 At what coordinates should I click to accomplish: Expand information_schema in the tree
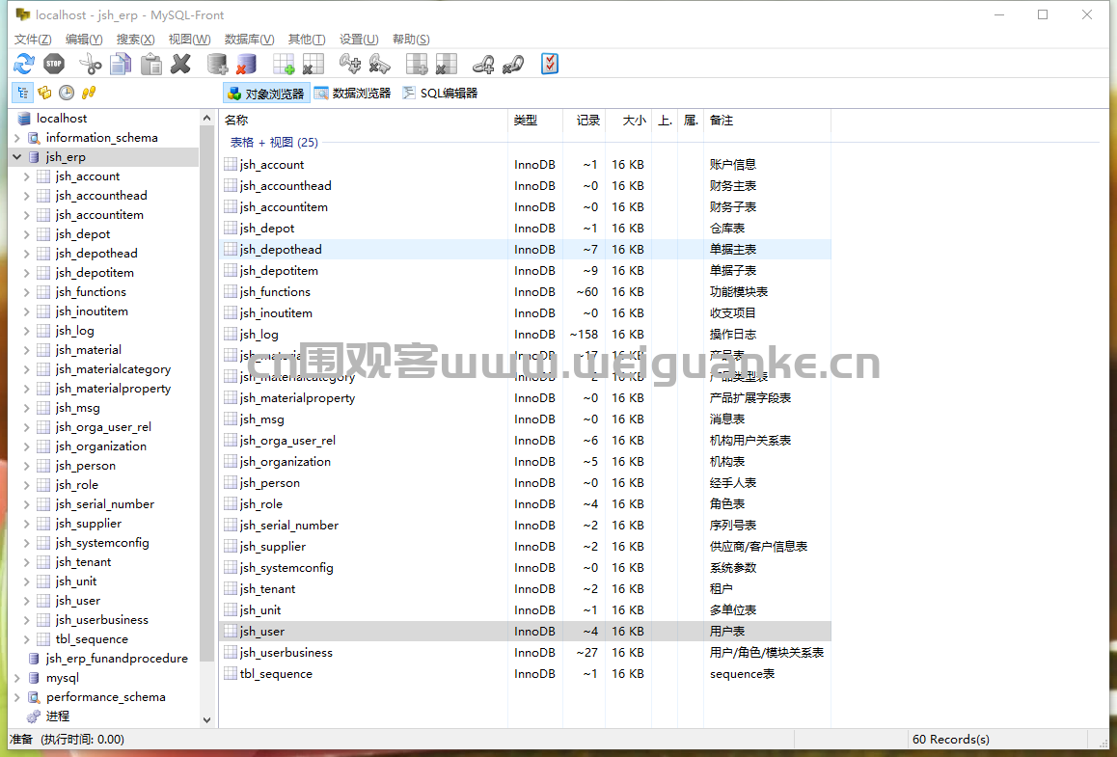point(17,138)
